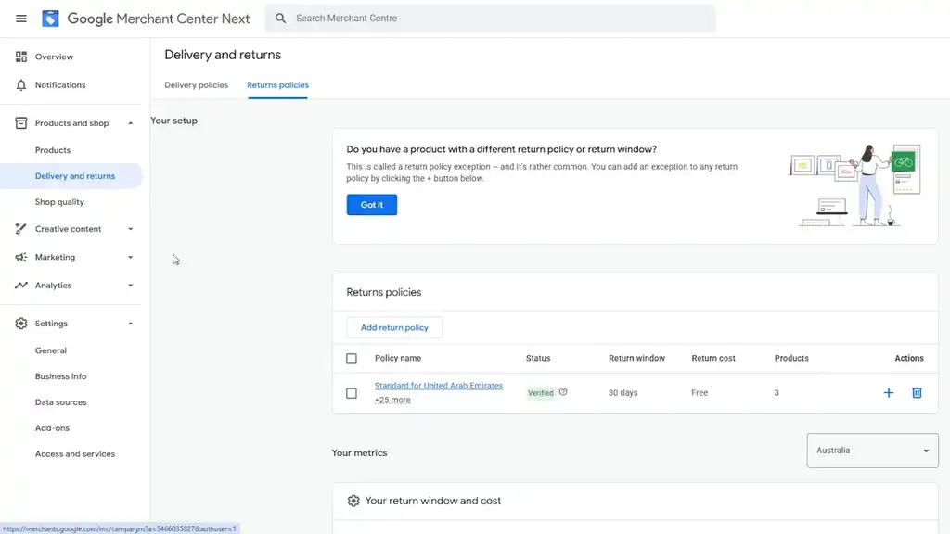Delete the return policy using trash icon
The image size is (950, 534).
click(x=917, y=392)
